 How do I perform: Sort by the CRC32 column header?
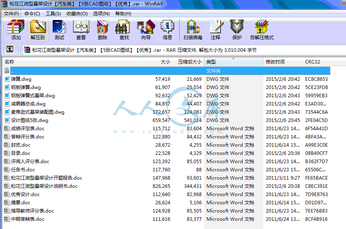[317, 62]
